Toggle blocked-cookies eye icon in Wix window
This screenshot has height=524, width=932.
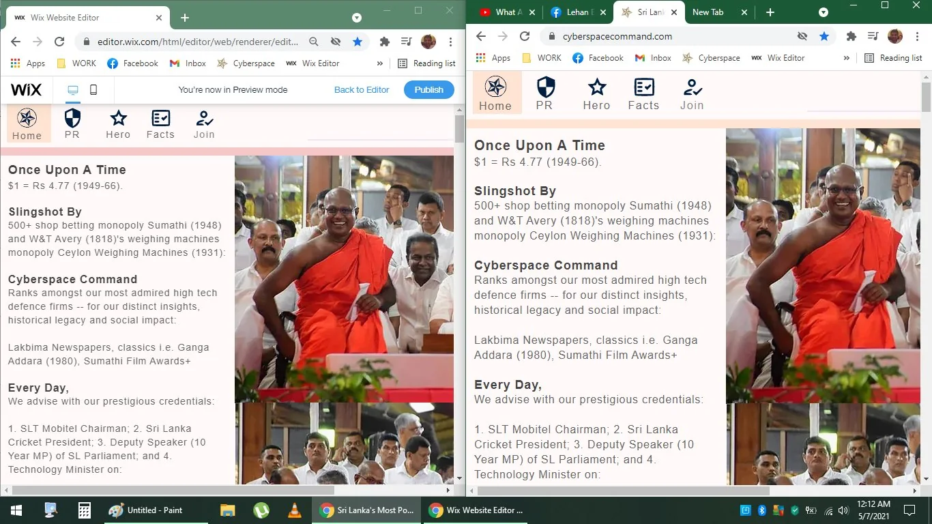pos(336,42)
